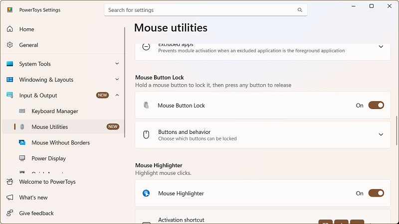This screenshot has width=399, height=224.
Task: Click the NEW badge on Input & Output
Action: coord(103,95)
